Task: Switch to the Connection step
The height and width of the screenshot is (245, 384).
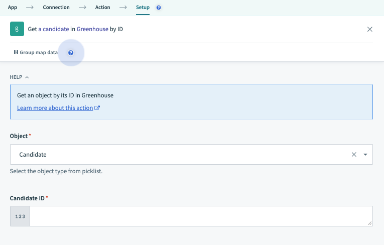Action: 56,8
